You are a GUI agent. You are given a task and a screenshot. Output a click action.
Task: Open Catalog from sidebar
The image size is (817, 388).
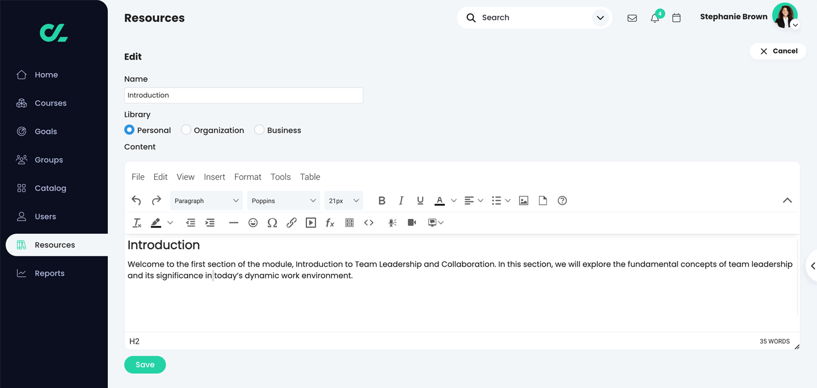(x=50, y=188)
